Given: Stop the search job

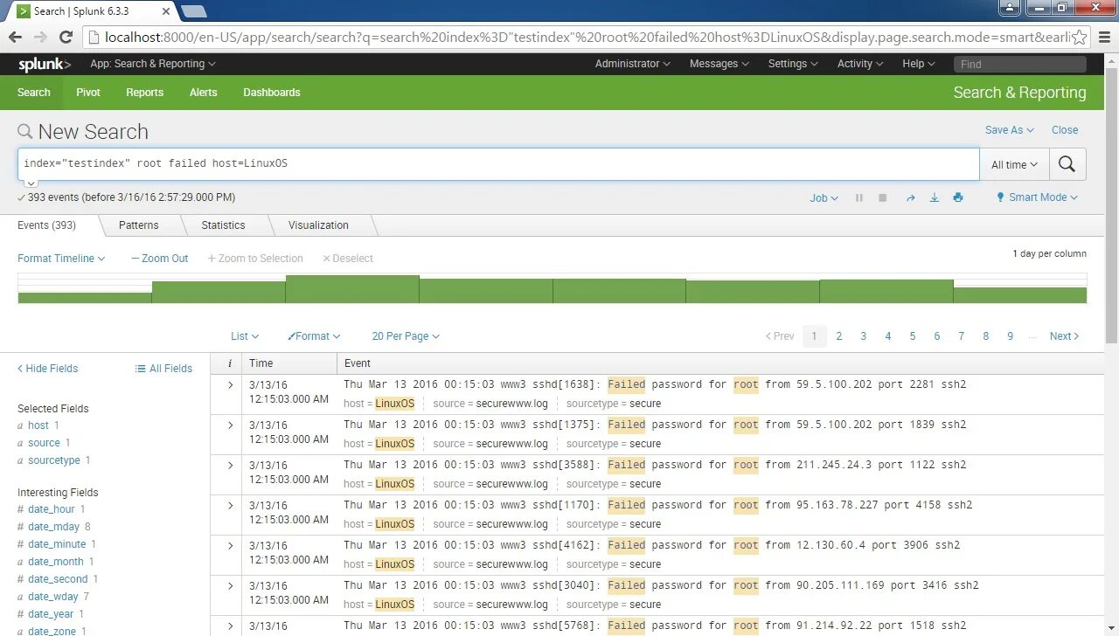Looking at the screenshot, I should tap(883, 197).
